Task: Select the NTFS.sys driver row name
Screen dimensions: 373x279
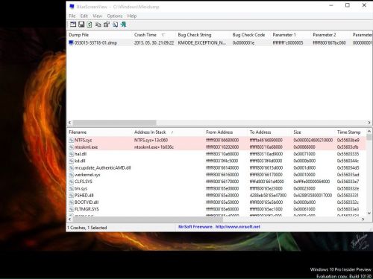Action: pyautogui.click(x=83, y=140)
